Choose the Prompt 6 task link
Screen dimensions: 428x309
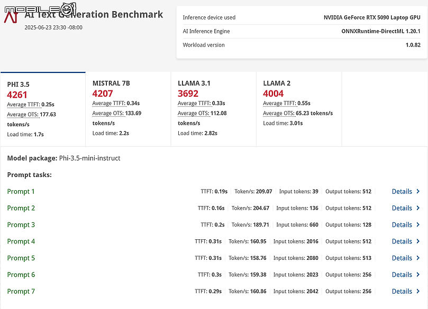pyautogui.click(x=21, y=275)
